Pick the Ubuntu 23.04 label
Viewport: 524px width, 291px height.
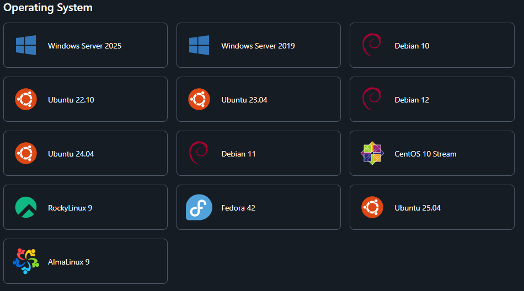(244, 100)
